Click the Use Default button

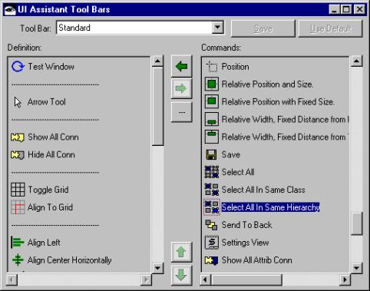coord(330,28)
